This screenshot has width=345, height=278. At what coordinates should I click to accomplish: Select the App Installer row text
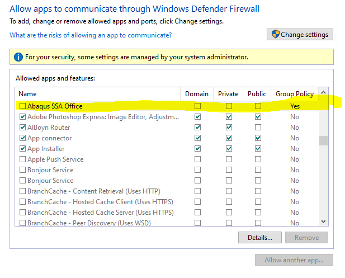click(46, 149)
